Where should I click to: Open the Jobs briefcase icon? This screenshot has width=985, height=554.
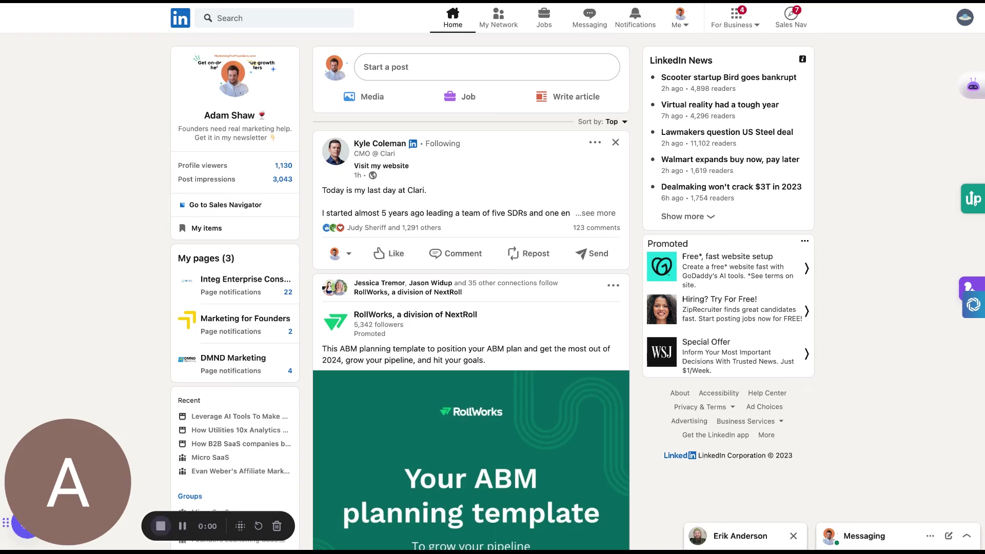544,13
